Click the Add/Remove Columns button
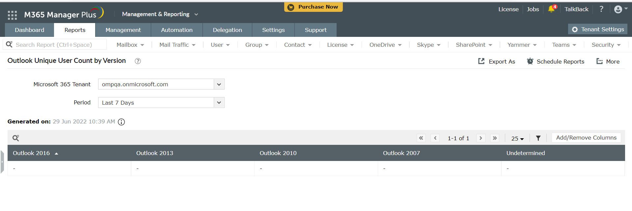Screen dimensions: 632x211 click(x=586, y=138)
